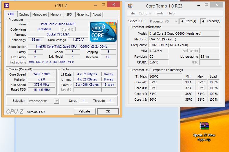Open the Options menu in Core Temp
The height and width of the screenshot is (152, 229).
[x=145, y=13]
